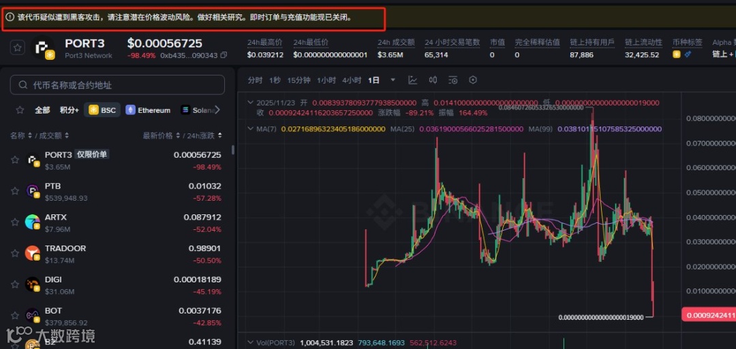Click the BOT change -42.85%
The image size is (736, 349).
tap(207, 322)
